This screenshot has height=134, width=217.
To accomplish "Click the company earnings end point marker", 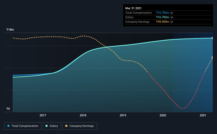I will click(212, 58).
